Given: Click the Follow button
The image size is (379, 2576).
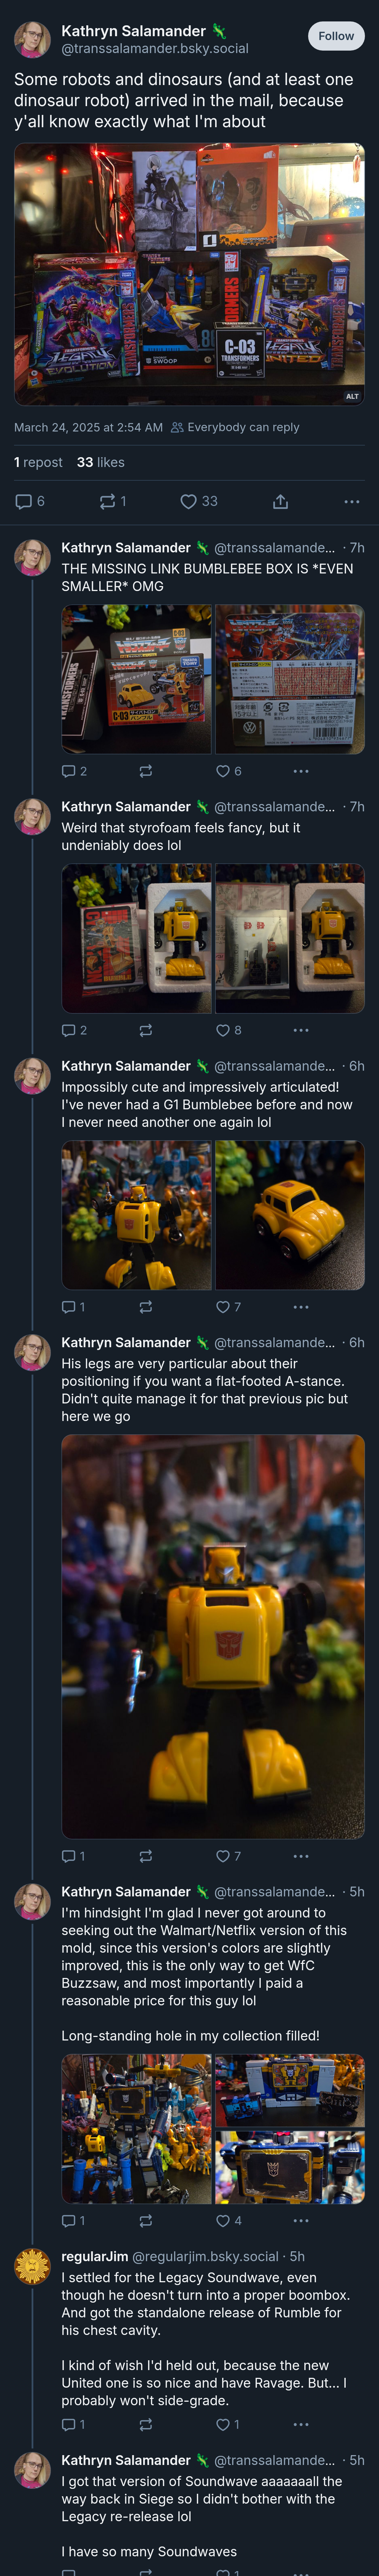Looking at the screenshot, I should [x=336, y=36].
